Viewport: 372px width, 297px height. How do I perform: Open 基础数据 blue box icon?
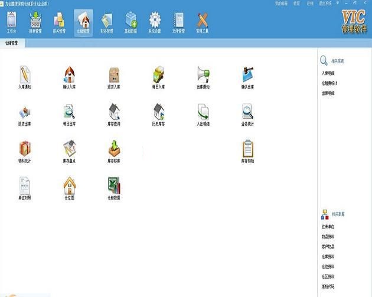(x=130, y=23)
